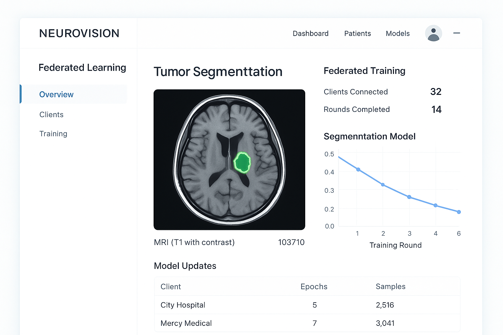Click the last loss curve point
The width and height of the screenshot is (503, 335).
pyautogui.click(x=459, y=212)
